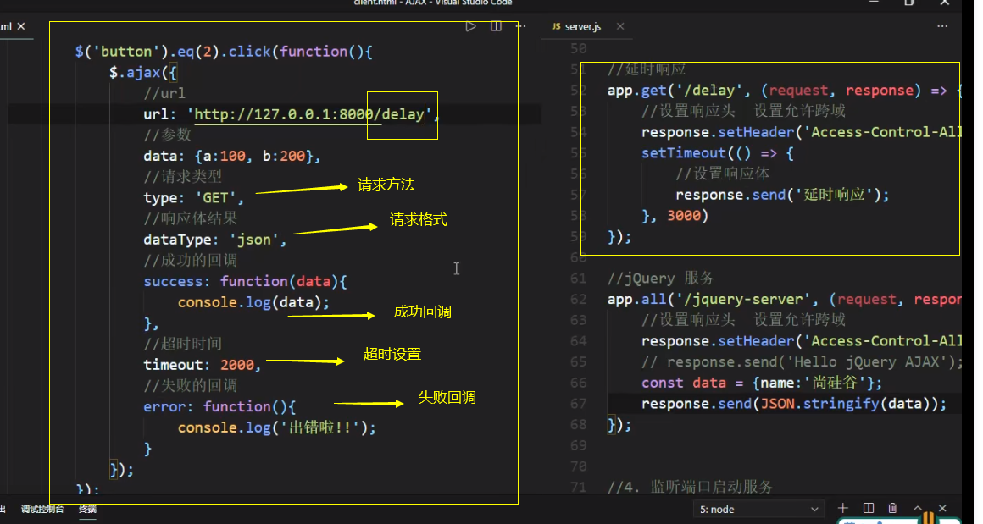Click the setTimeout(() => { line
983x524 pixels.
(x=717, y=152)
